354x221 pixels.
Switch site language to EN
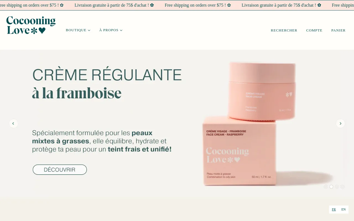click(343, 209)
